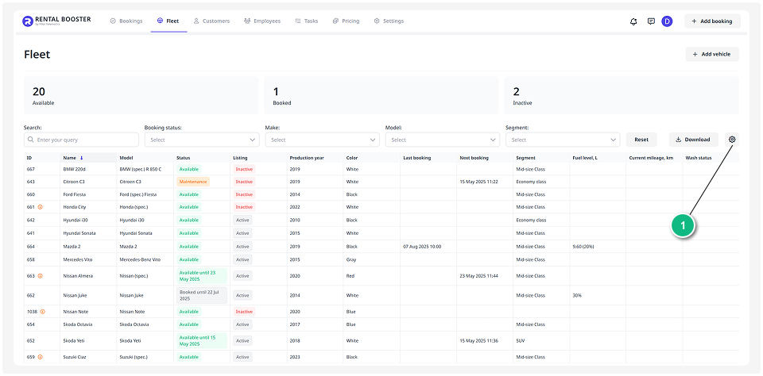
Task: Expand the Segment filter dropdown
Action: pyautogui.click(x=563, y=140)
